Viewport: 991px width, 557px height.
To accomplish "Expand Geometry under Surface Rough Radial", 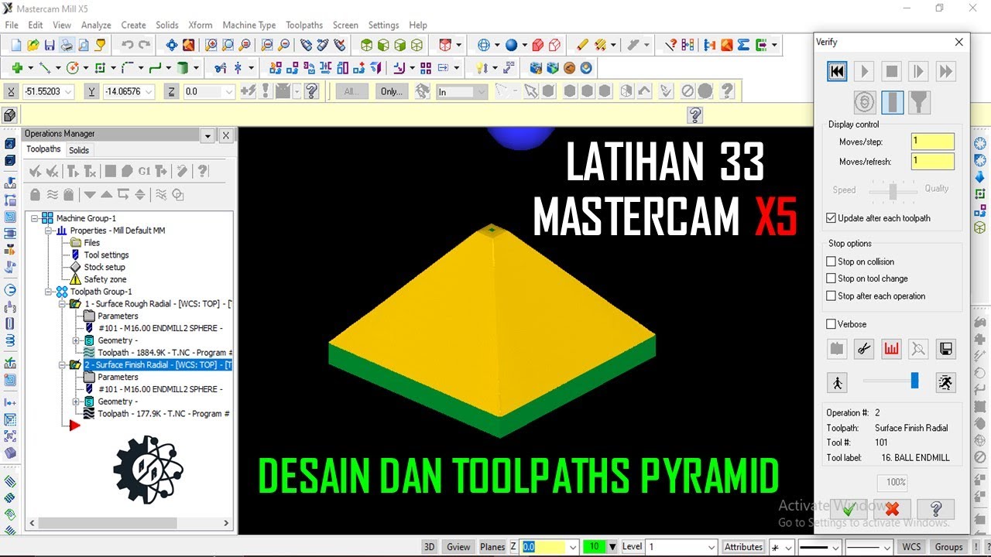I will pyautogui.click(x=76, y=340).
